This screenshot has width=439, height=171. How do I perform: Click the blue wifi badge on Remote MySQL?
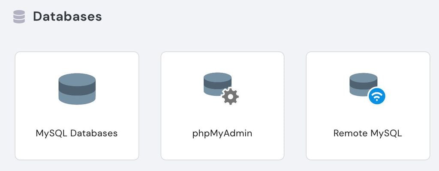tap(377, 96)
